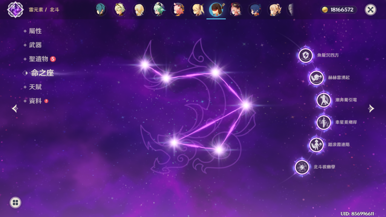Viewport: 386px width, 217px height.
Task: Select the rightmost constellation star
Action: pyautogui.click(x=246, y=105)
